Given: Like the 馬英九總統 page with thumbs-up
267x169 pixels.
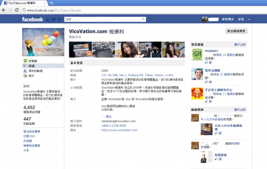Looking at the screenshot, I should 208,82.
